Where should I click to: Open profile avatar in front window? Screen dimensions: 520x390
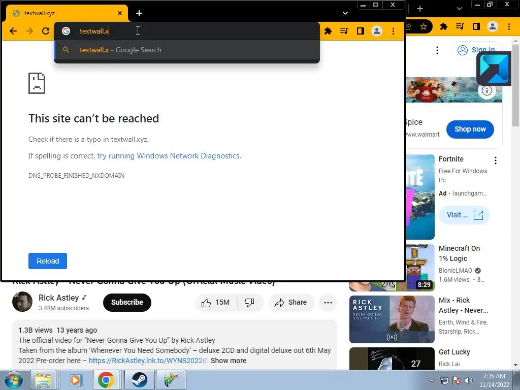pos(377,31)
